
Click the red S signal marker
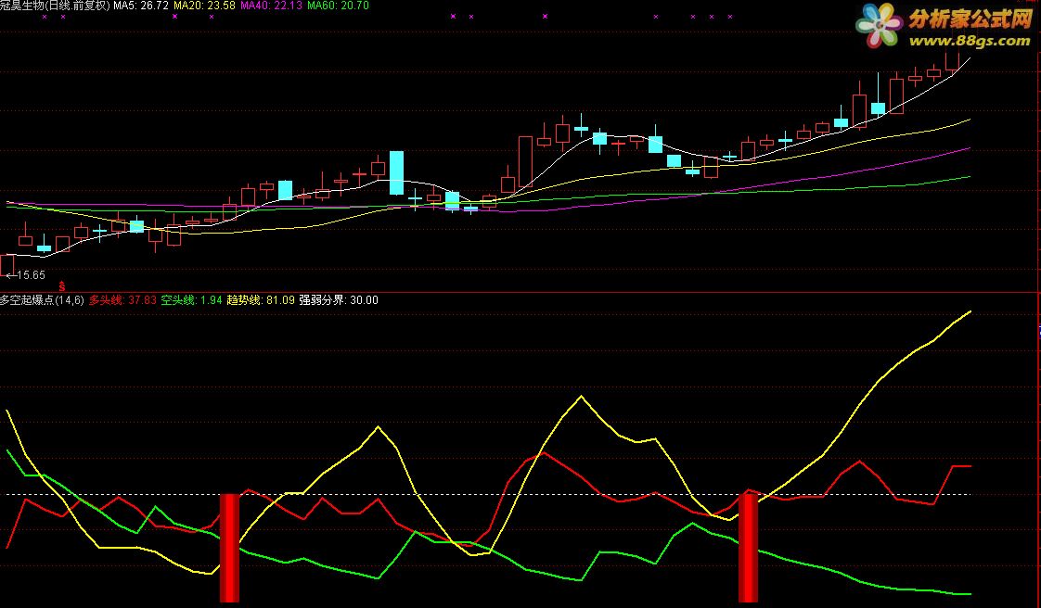pos(62,286)
